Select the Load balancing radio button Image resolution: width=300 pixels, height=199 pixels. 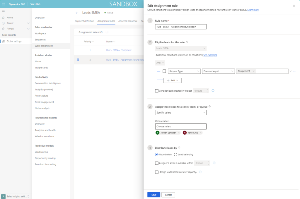[176, 155]
